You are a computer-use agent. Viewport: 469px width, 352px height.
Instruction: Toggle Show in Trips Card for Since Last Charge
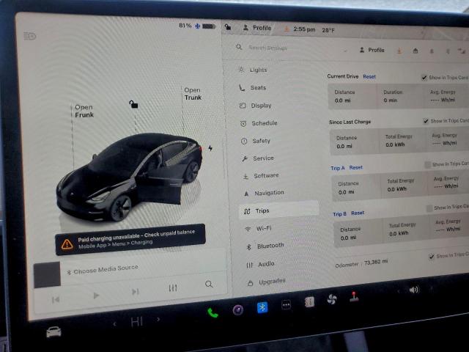426,121
